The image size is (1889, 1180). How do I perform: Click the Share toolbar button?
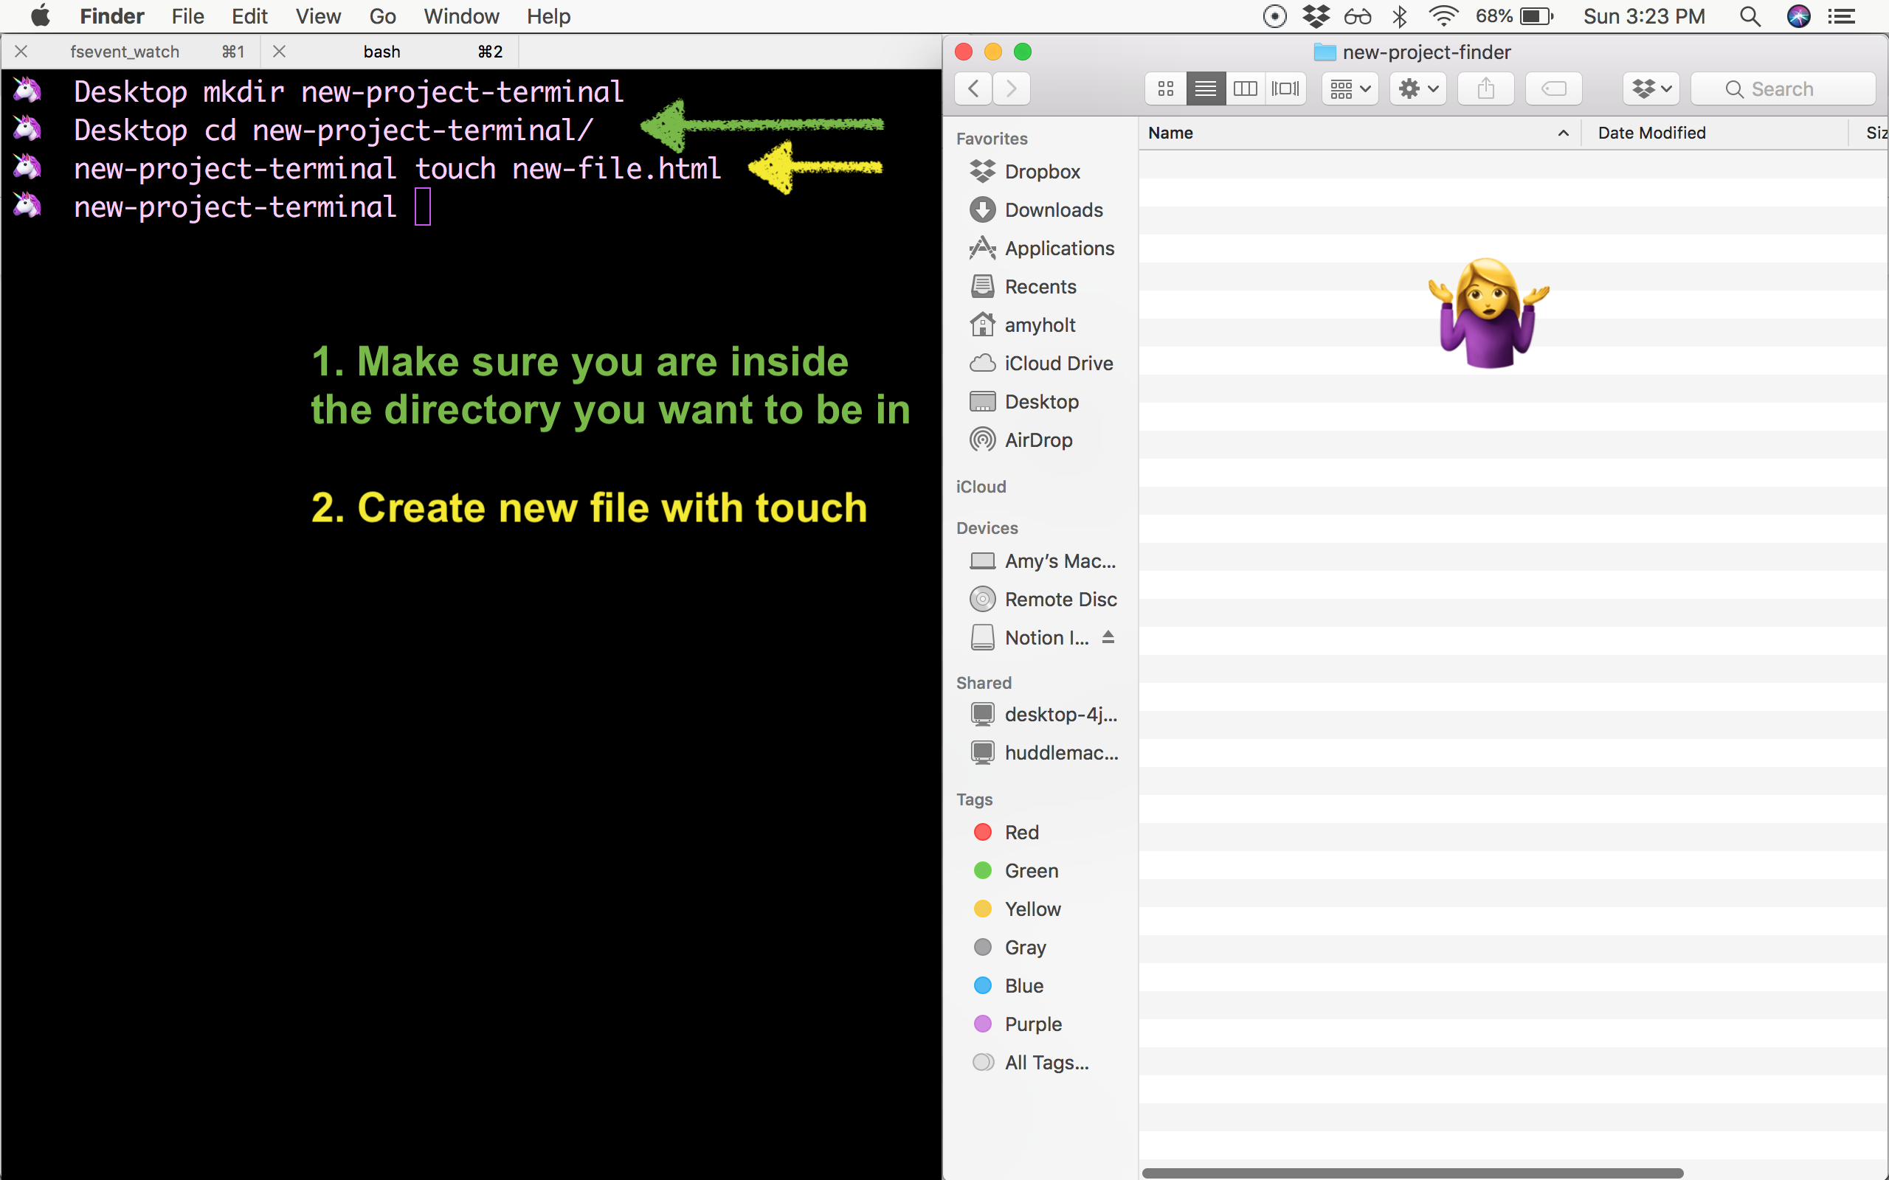click(1485, 89)
